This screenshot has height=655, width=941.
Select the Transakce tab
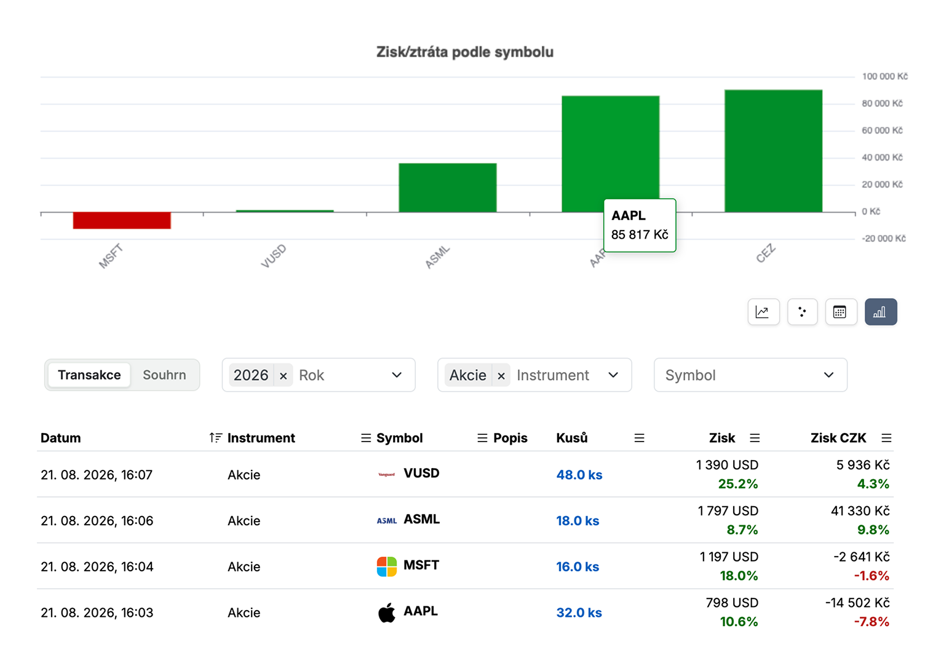tap(89, 375)
